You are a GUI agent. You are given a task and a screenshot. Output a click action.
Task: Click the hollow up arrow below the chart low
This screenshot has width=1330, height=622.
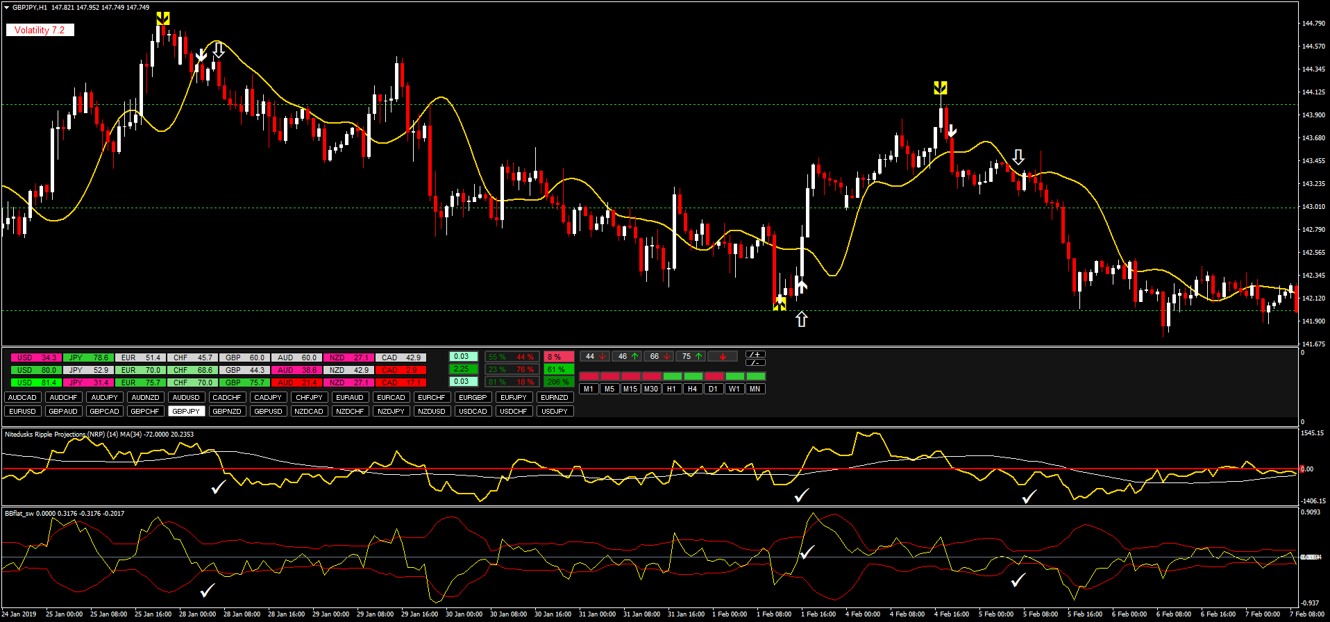pos(802,319)
